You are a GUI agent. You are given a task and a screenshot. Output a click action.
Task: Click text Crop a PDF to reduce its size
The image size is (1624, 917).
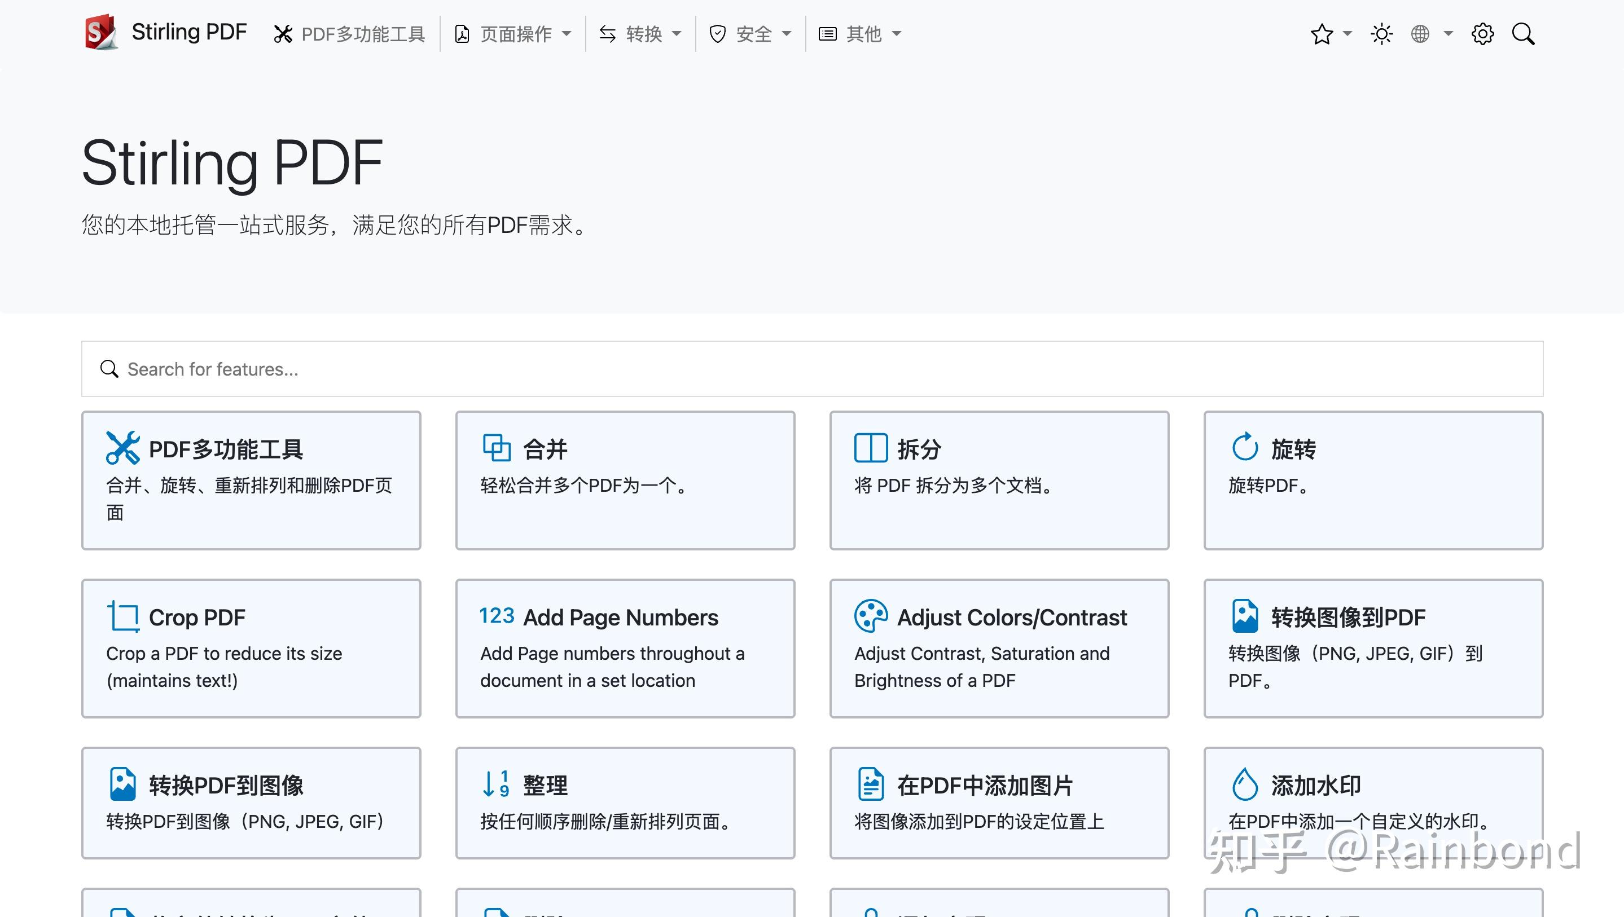[x=225, y=654]
